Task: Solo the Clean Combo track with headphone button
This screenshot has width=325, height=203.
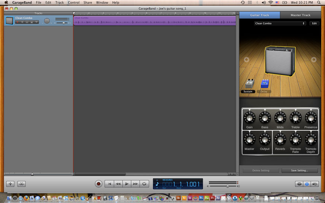Action: [x=27, y=22]
